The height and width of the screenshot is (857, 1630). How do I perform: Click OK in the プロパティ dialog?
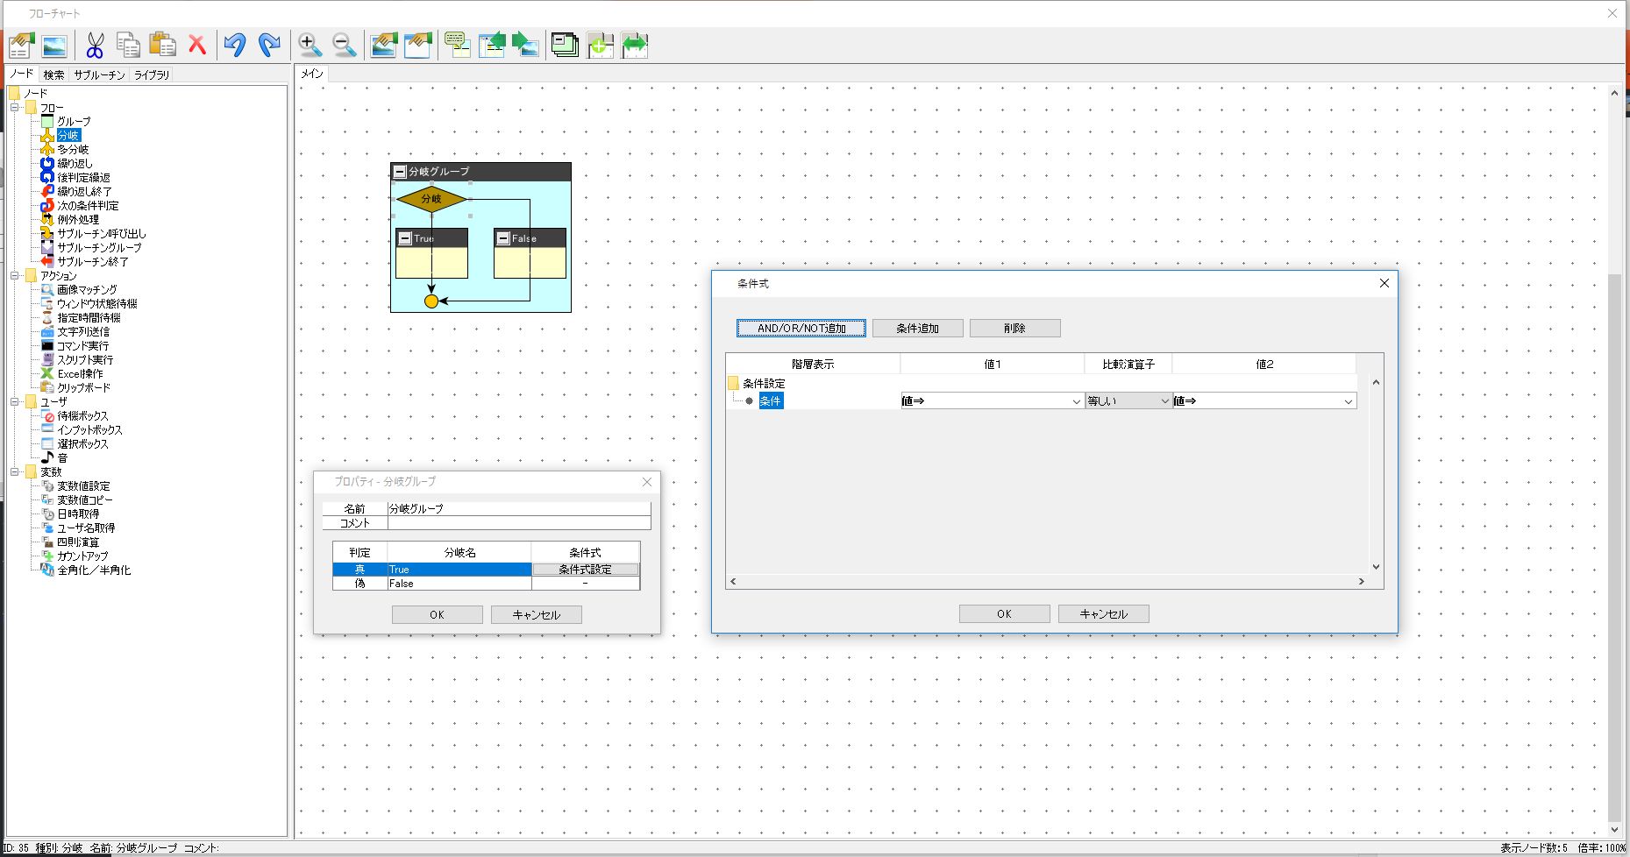(x=437, y=615)
